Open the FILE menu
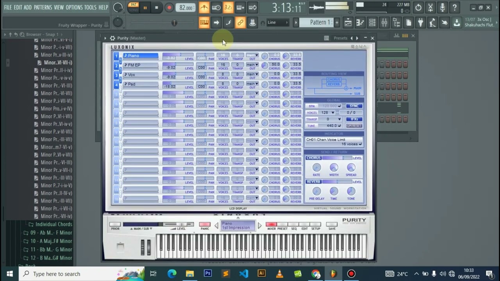The image size is (500, 281). [8, 7]
